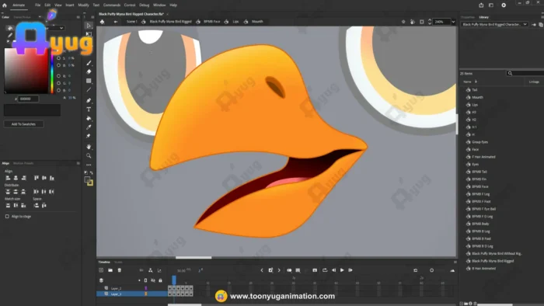Click the new library panel icon
Image resolution: width=544 pixels, height=306 pixels.
click(x=541, y=25)
